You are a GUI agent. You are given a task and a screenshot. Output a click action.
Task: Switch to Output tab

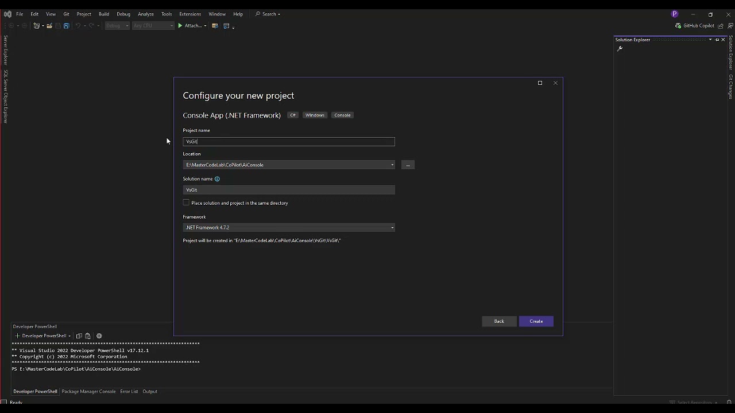click(x=150, y=392)
